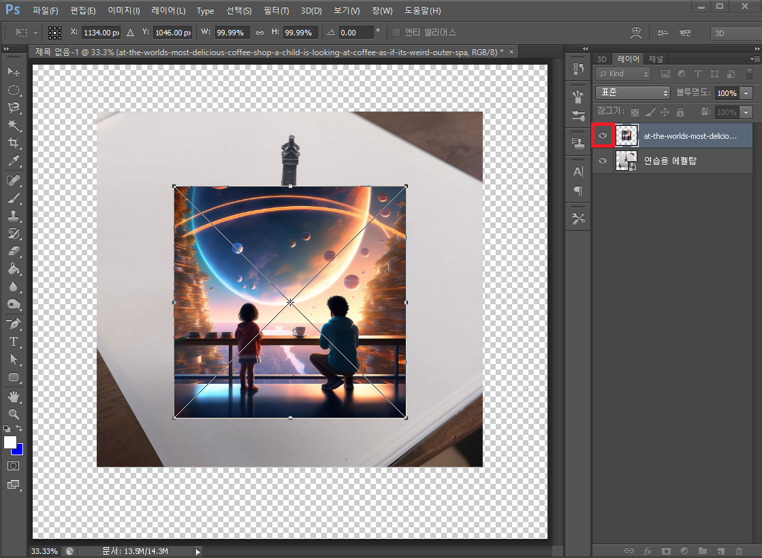Open the fill 100% slider arrow
The width and height of the screenshot is (762, 558).
pyautogui.click(x=746, y=113)
